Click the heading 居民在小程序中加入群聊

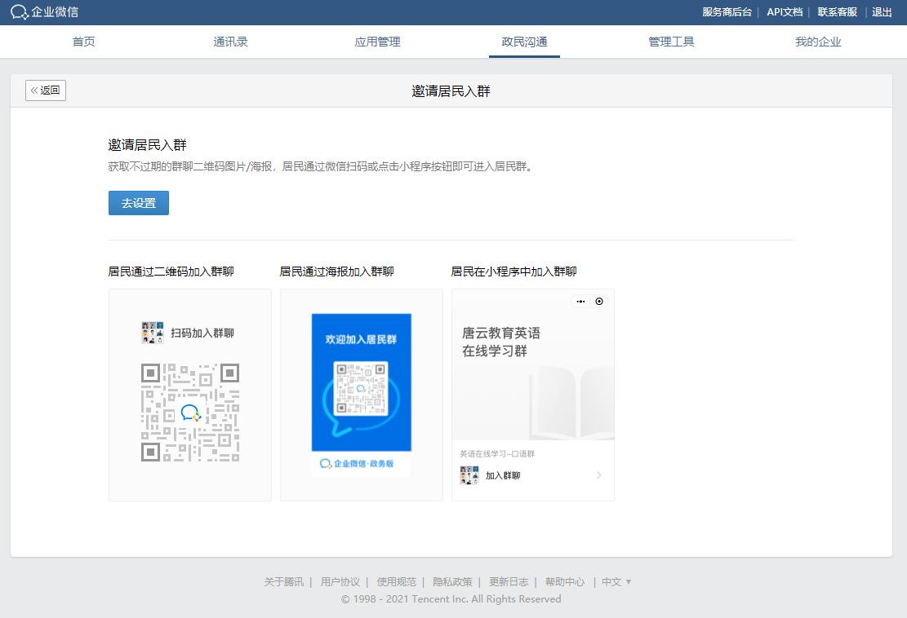pyautogui.click(x=514, y=271)
